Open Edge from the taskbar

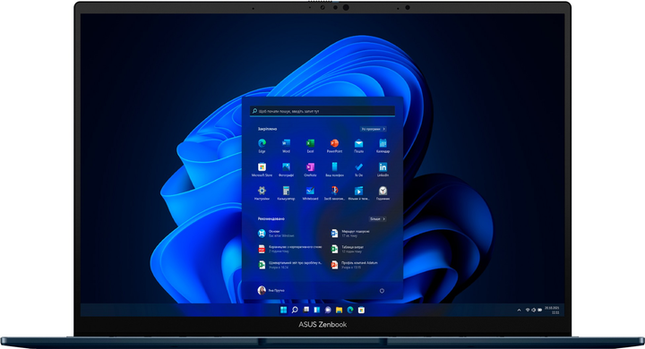tap(350, 310)
